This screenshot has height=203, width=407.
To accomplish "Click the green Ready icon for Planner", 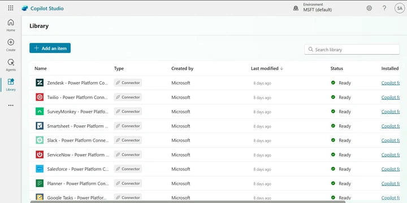I will pyautogui.click(x=333, y=183).
